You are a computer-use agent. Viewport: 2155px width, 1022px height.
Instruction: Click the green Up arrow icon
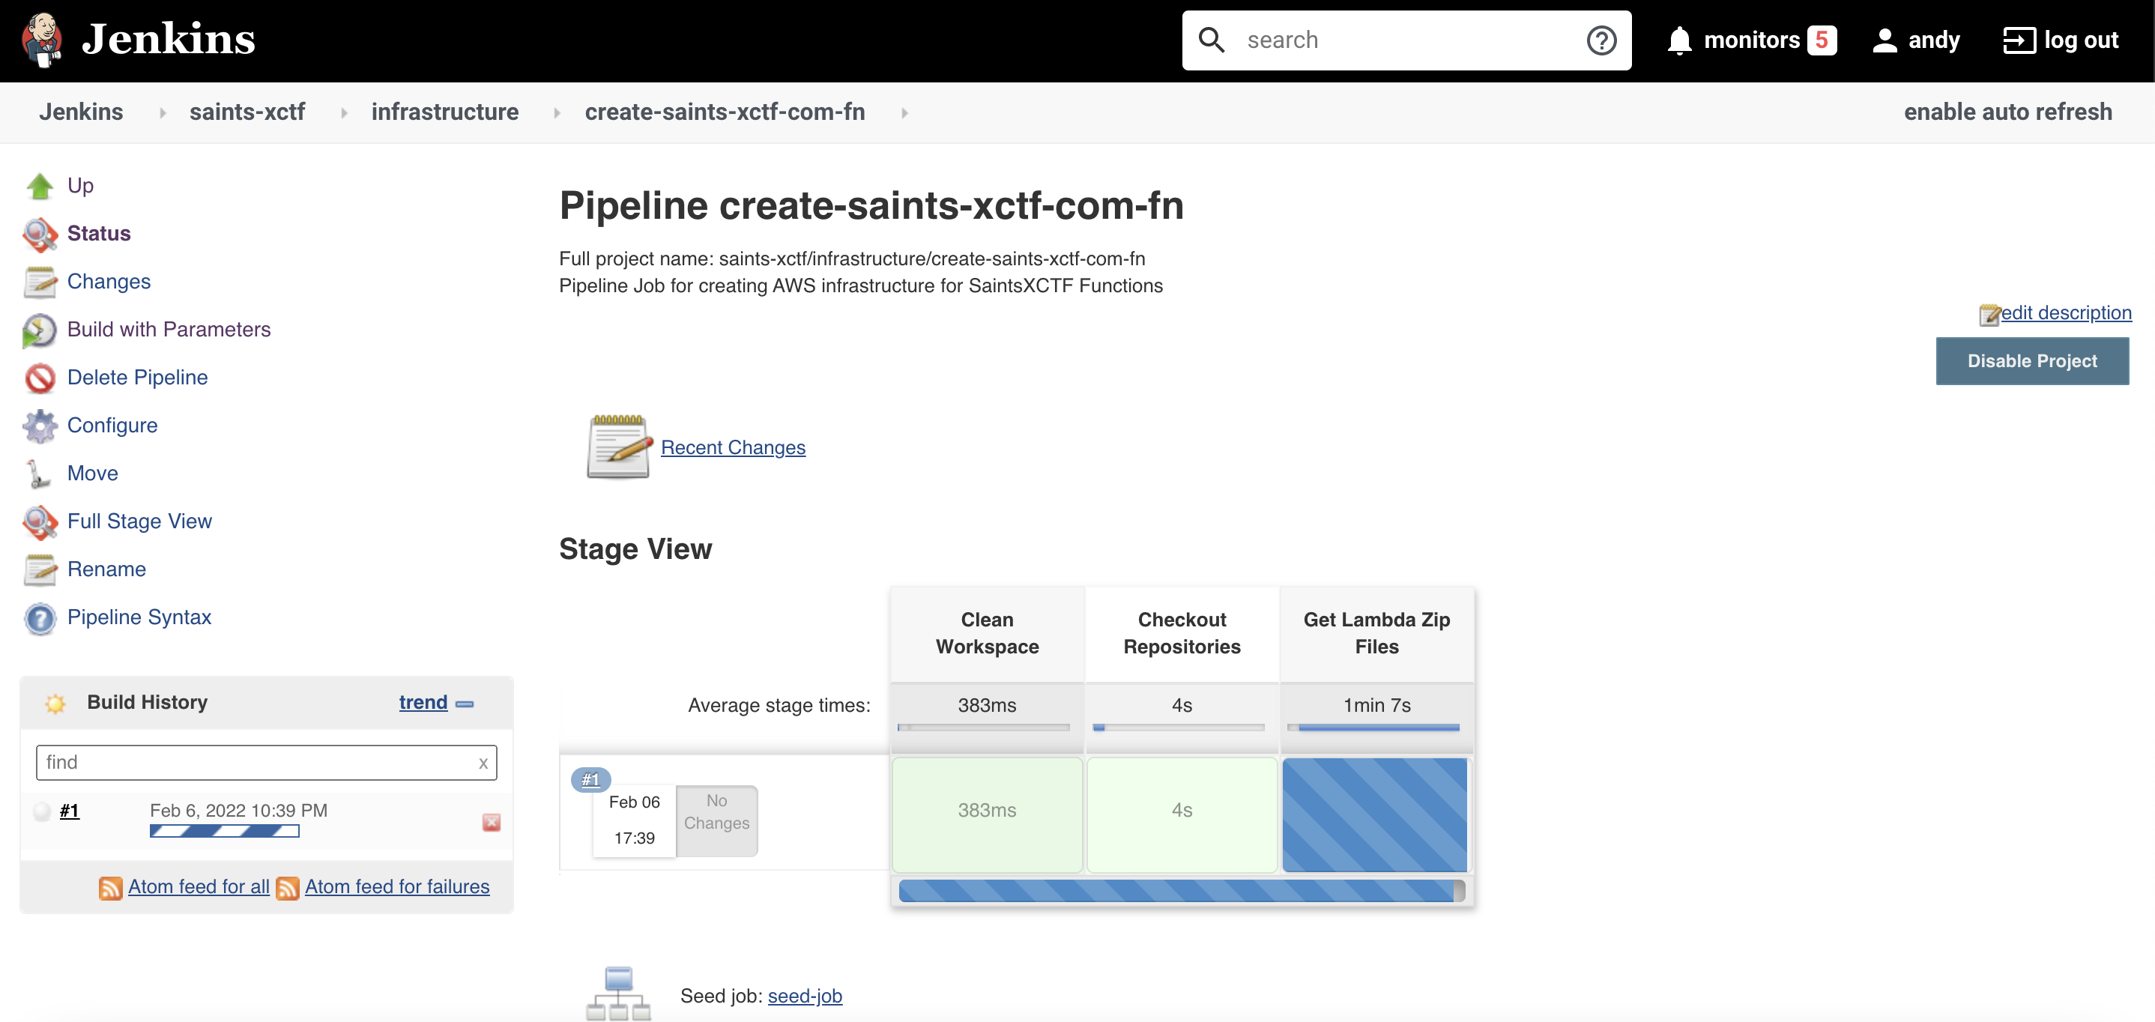click(x=39, y=186)
